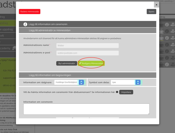Click text 'Information om ceremonin' label
This screenshot has width=175, height=133.
point(38,102)
